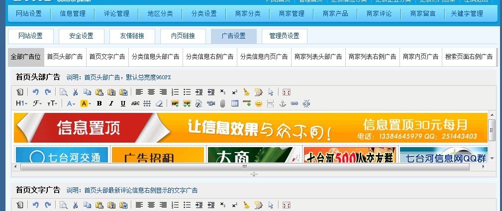Switch to the 友情链接 tab
The image size is (502, 211).
(132, 36)
